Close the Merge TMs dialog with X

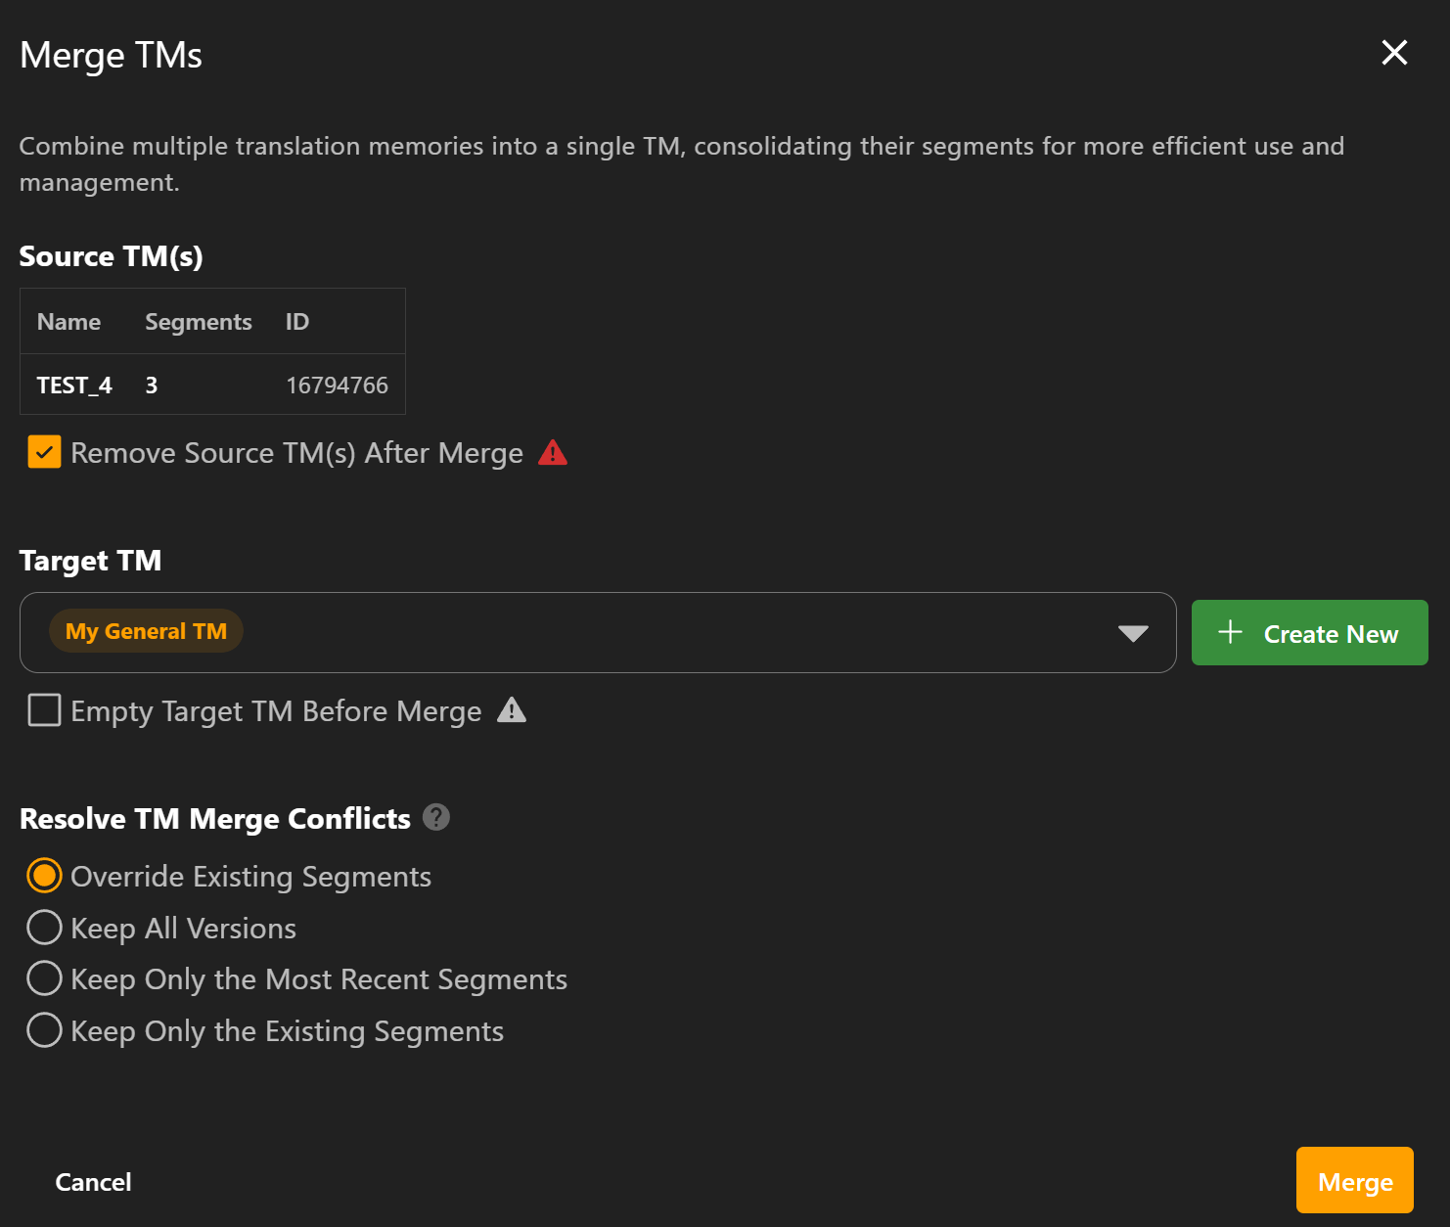(x=1394, y=53)
